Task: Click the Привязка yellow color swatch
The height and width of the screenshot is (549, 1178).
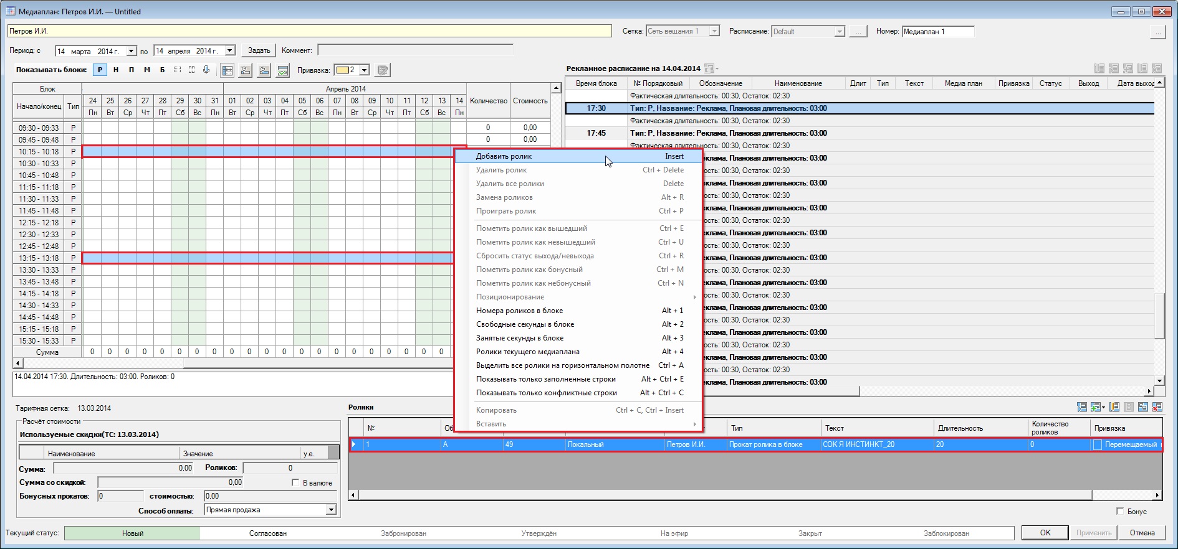Action: [342, 70]
